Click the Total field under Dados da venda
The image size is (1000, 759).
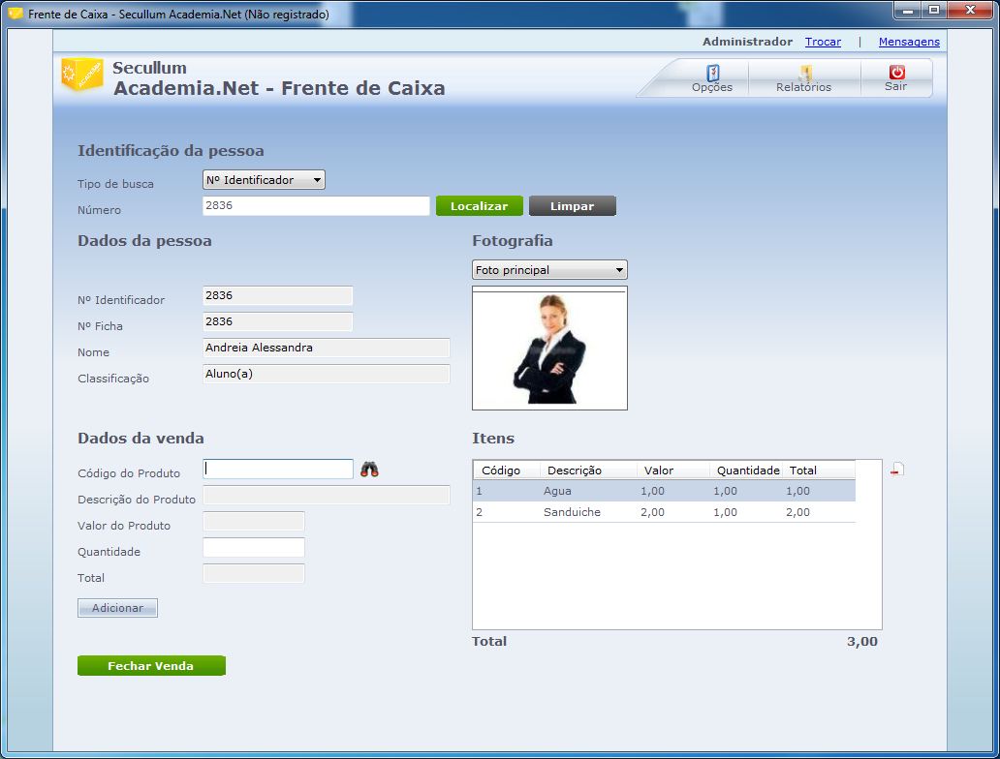pos(253,573)
